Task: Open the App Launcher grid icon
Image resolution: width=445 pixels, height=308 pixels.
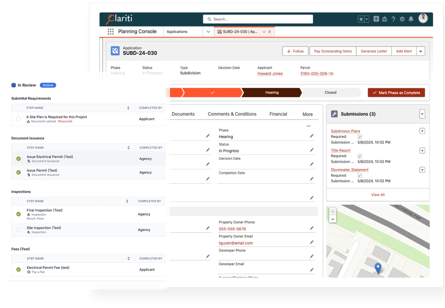Action: (x=110, y=31)
